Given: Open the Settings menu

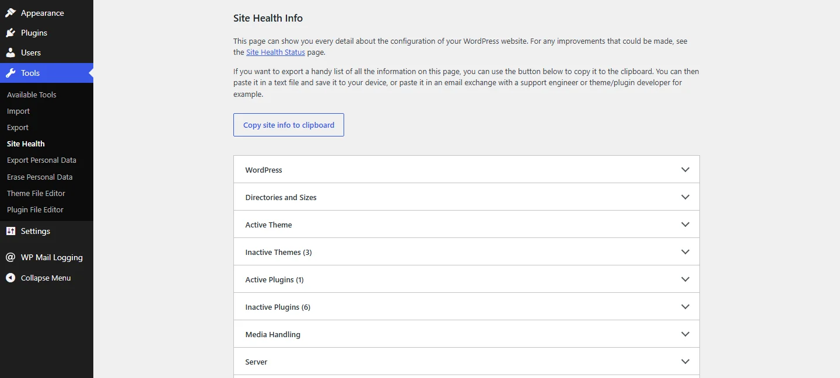Looking at the screenshot, I should pos(47,231).
